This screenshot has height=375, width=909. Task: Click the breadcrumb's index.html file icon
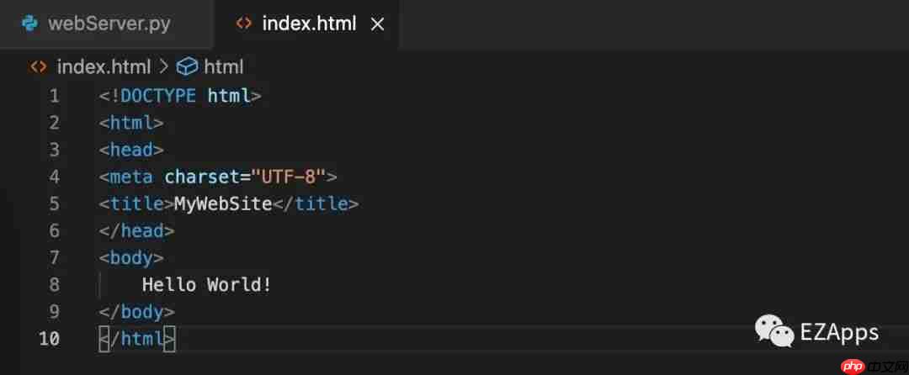pos(38,66)
